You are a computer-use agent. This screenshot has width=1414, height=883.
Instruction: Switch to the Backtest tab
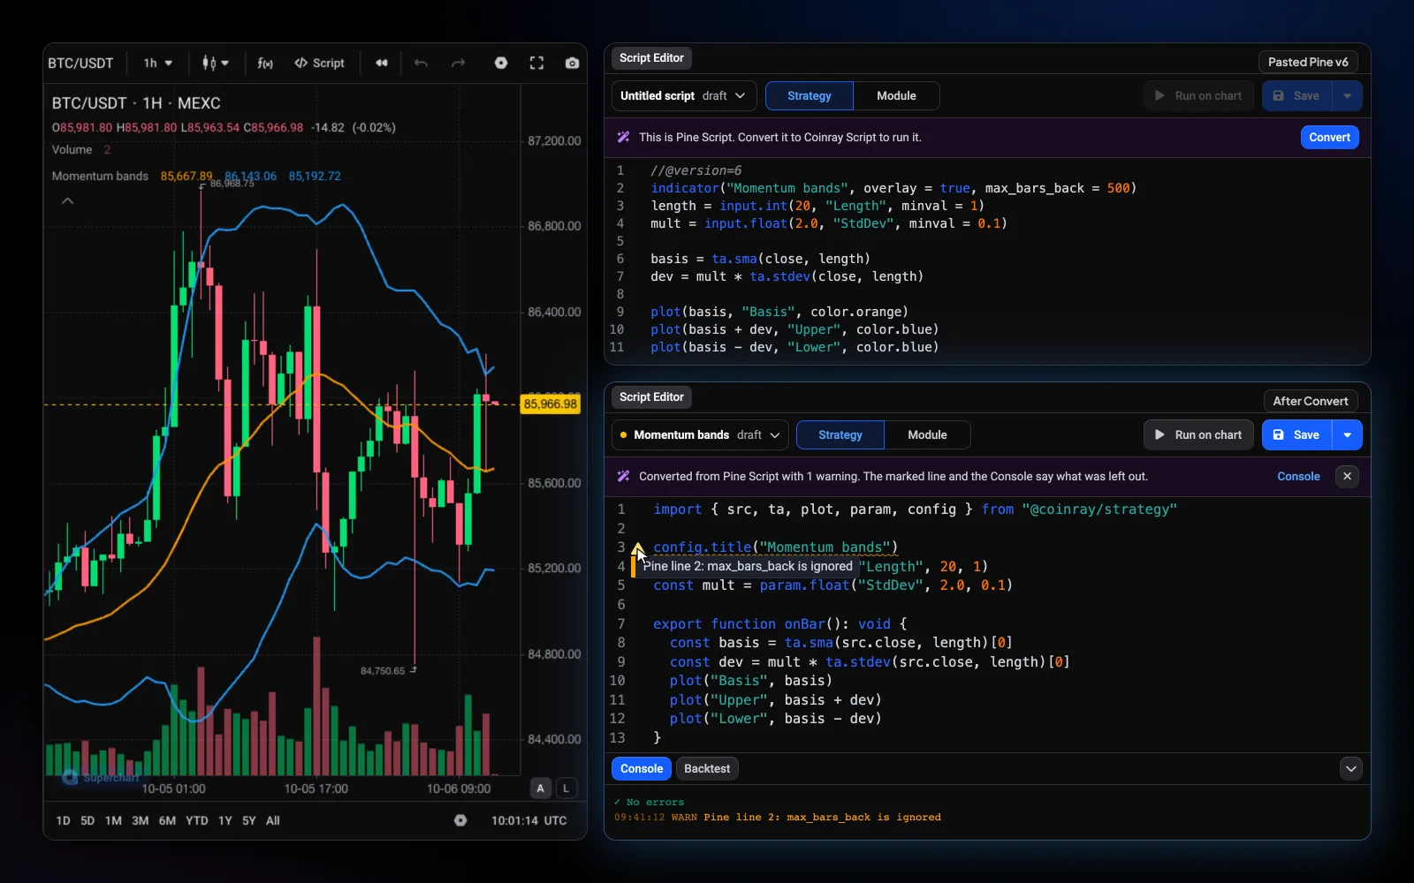[x=707, y=768]
